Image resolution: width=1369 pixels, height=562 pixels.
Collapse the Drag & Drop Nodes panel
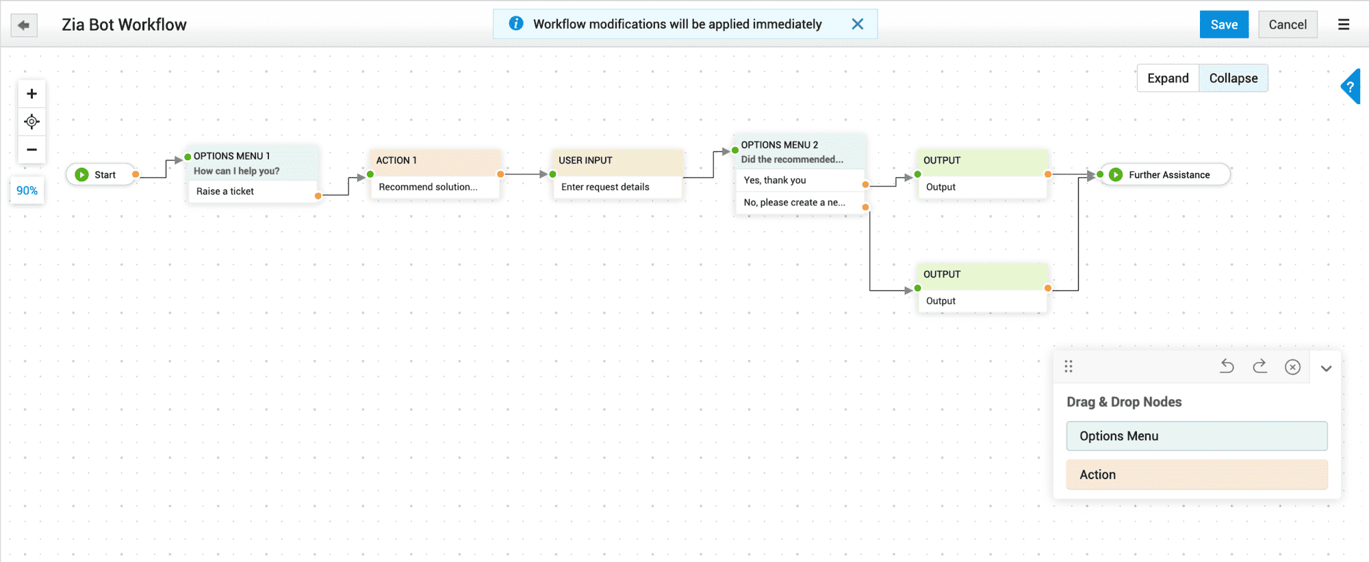[1326, 368]
